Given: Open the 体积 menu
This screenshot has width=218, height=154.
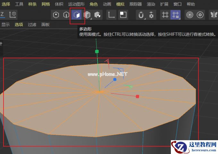Looking at the screenshot, I should [59, 4].
